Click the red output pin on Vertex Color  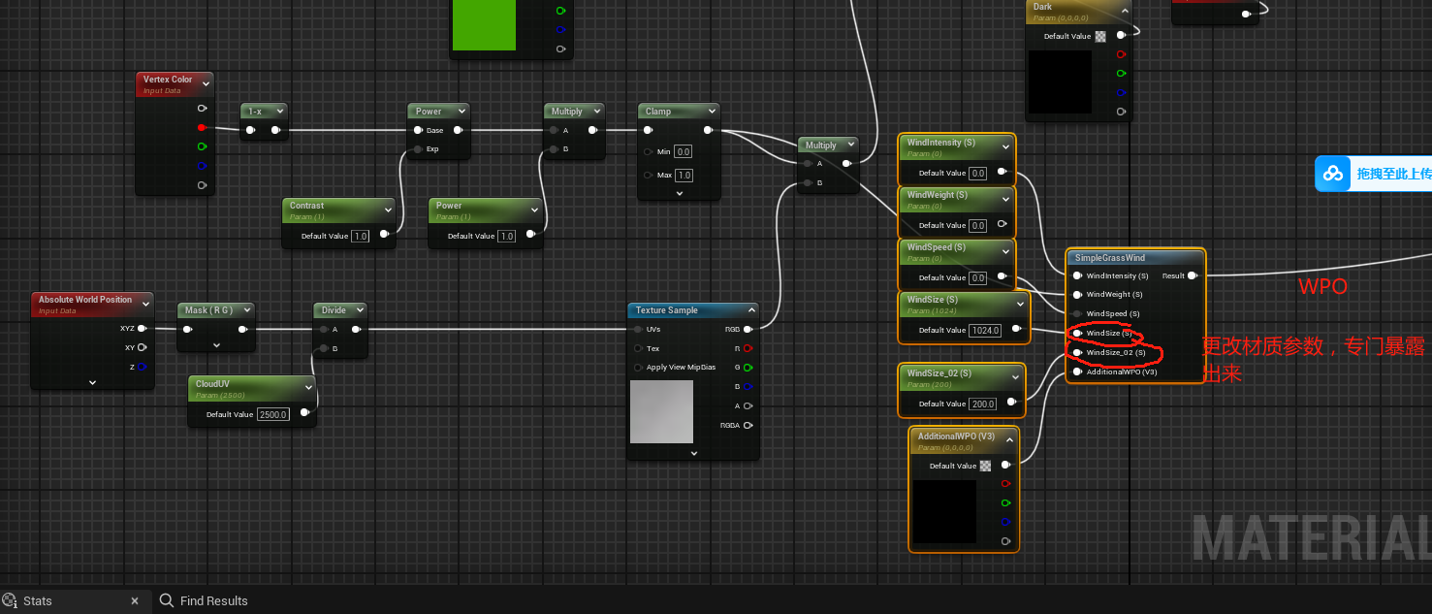pos(202,128)
